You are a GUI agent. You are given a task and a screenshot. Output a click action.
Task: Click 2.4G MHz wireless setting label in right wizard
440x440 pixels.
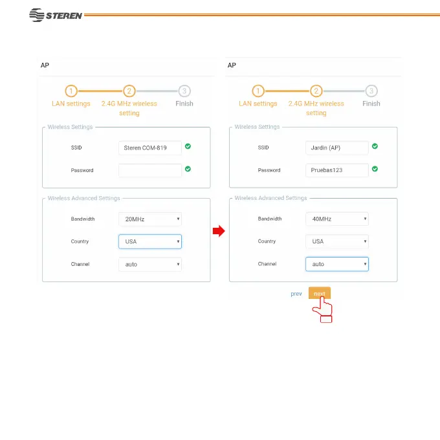[316, 108]
